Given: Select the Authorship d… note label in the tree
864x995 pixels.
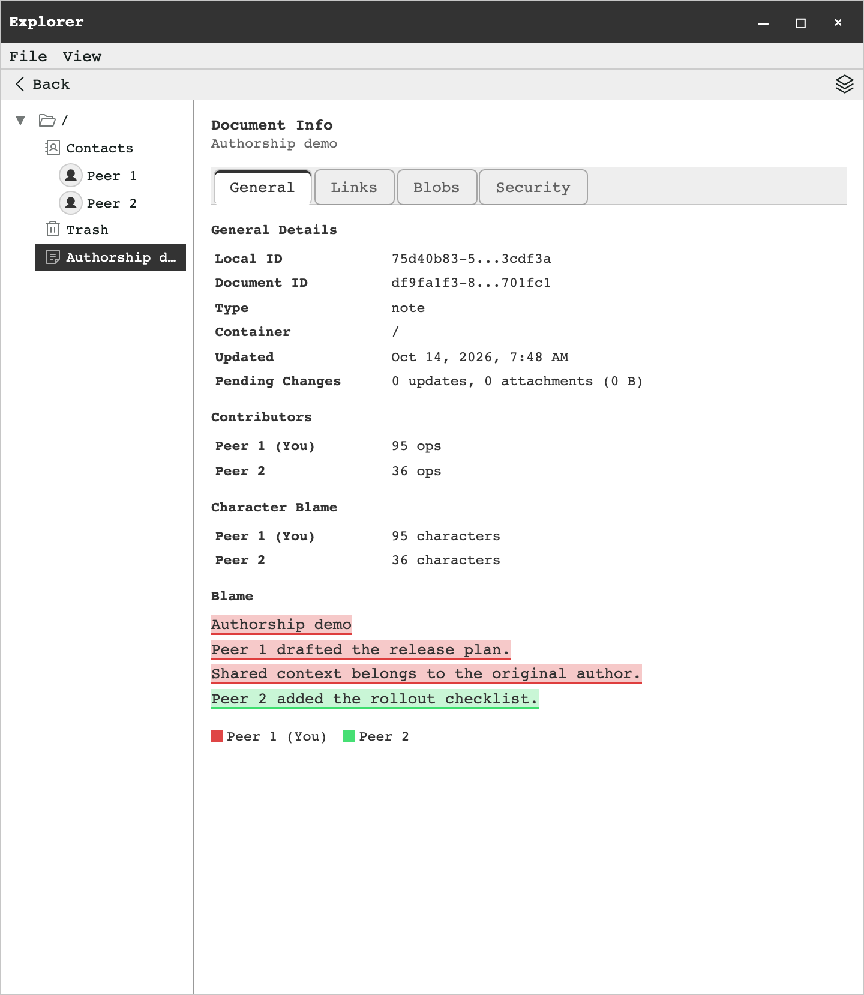Looking at the screenshot, I should 121,257.
